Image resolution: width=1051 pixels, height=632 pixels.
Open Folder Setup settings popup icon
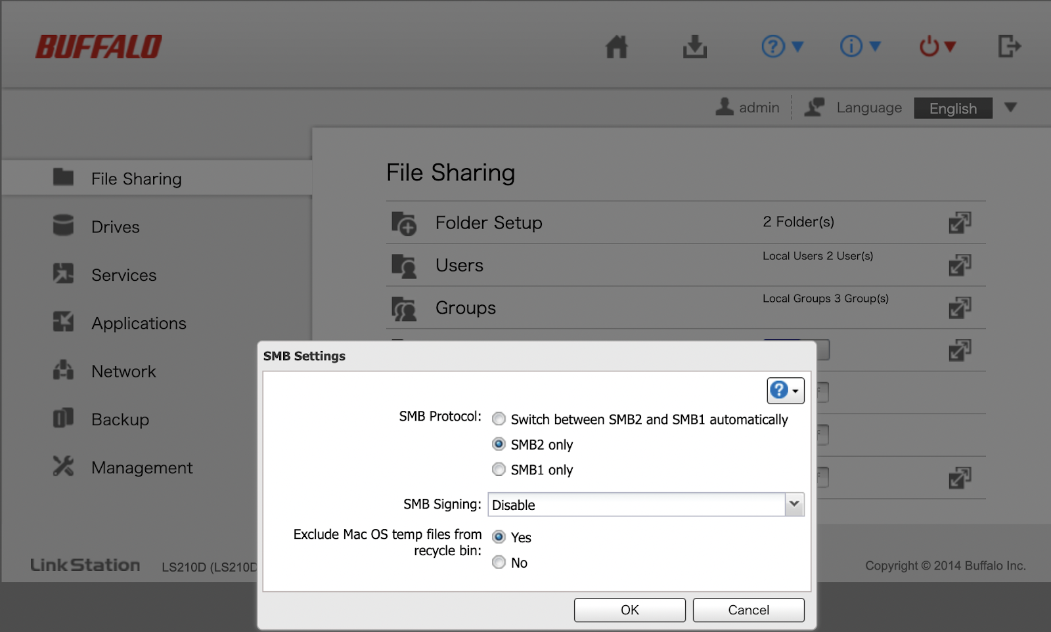coord(960,222)
